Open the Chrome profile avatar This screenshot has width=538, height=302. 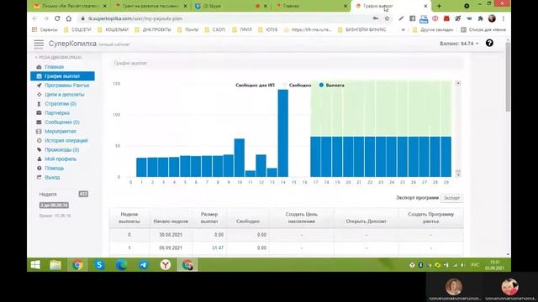pos(492,18)
